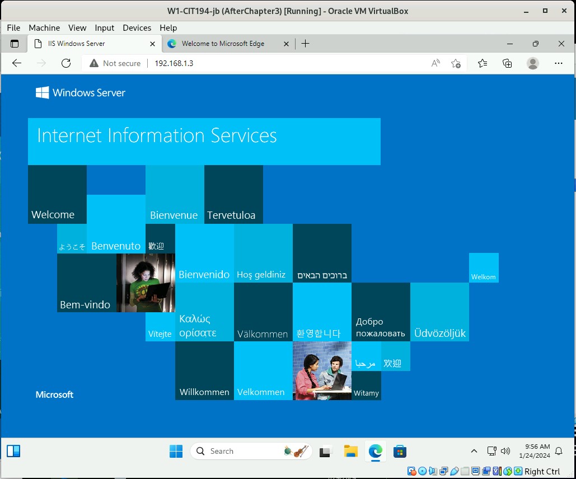The height and width of the screenshot is (479, 576).
Task: Click the Microsoft text at page bottom
Action: [54, 395]
